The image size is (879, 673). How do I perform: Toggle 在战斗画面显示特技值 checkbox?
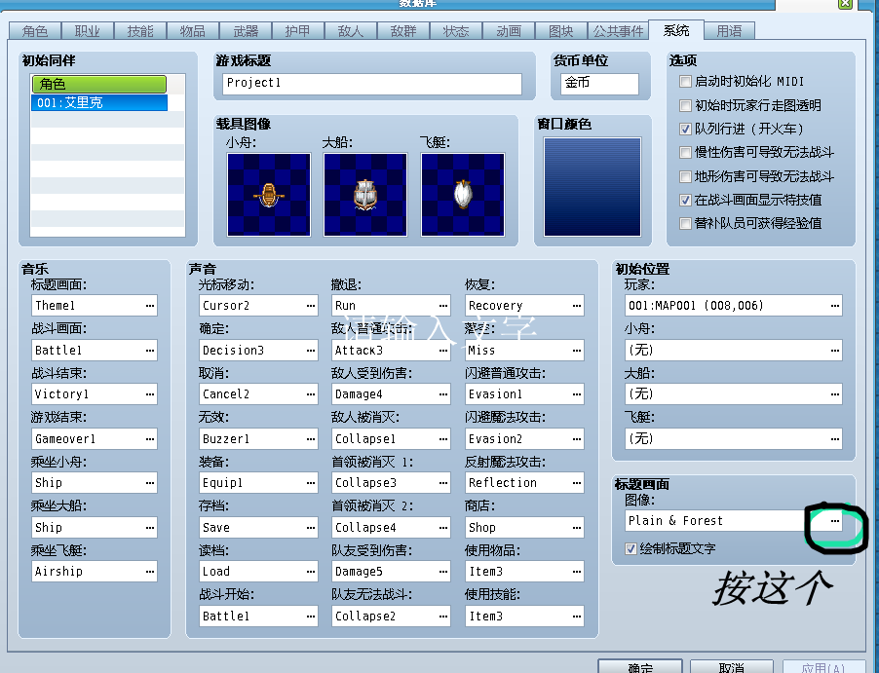[685, 200]
